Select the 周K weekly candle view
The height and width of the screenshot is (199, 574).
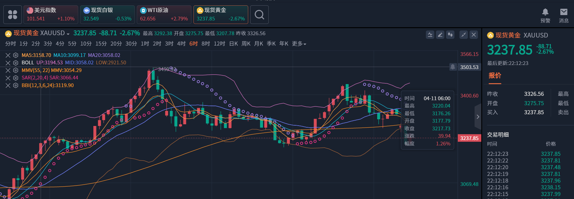[x=246, y=44]
